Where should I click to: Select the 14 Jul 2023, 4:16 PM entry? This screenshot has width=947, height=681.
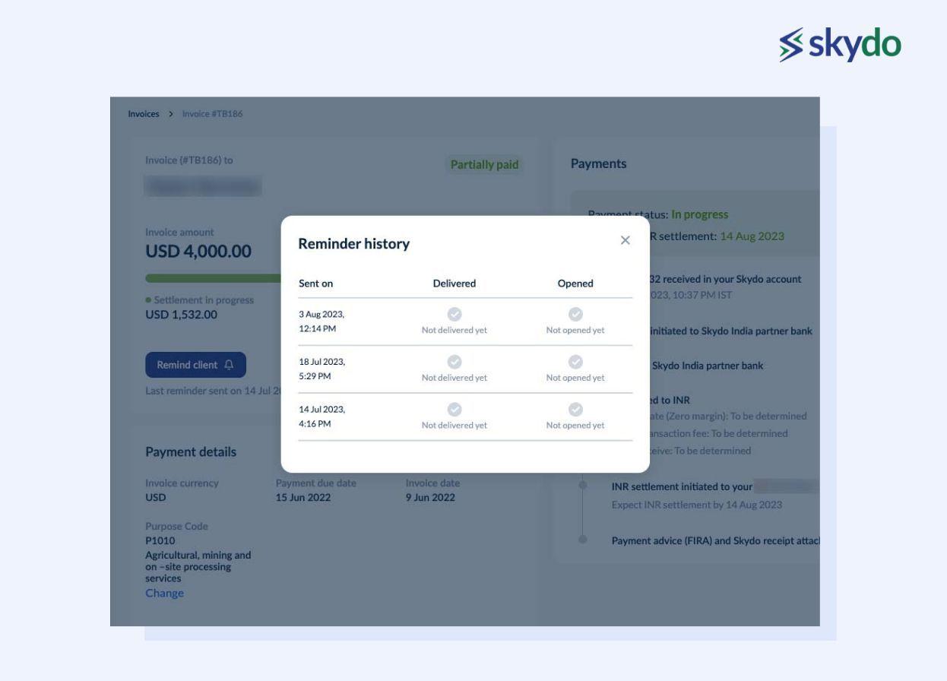point(321,417)
